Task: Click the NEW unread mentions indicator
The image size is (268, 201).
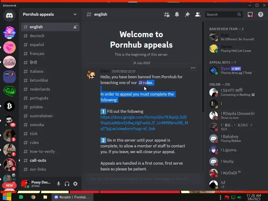Action: [9, 186]
